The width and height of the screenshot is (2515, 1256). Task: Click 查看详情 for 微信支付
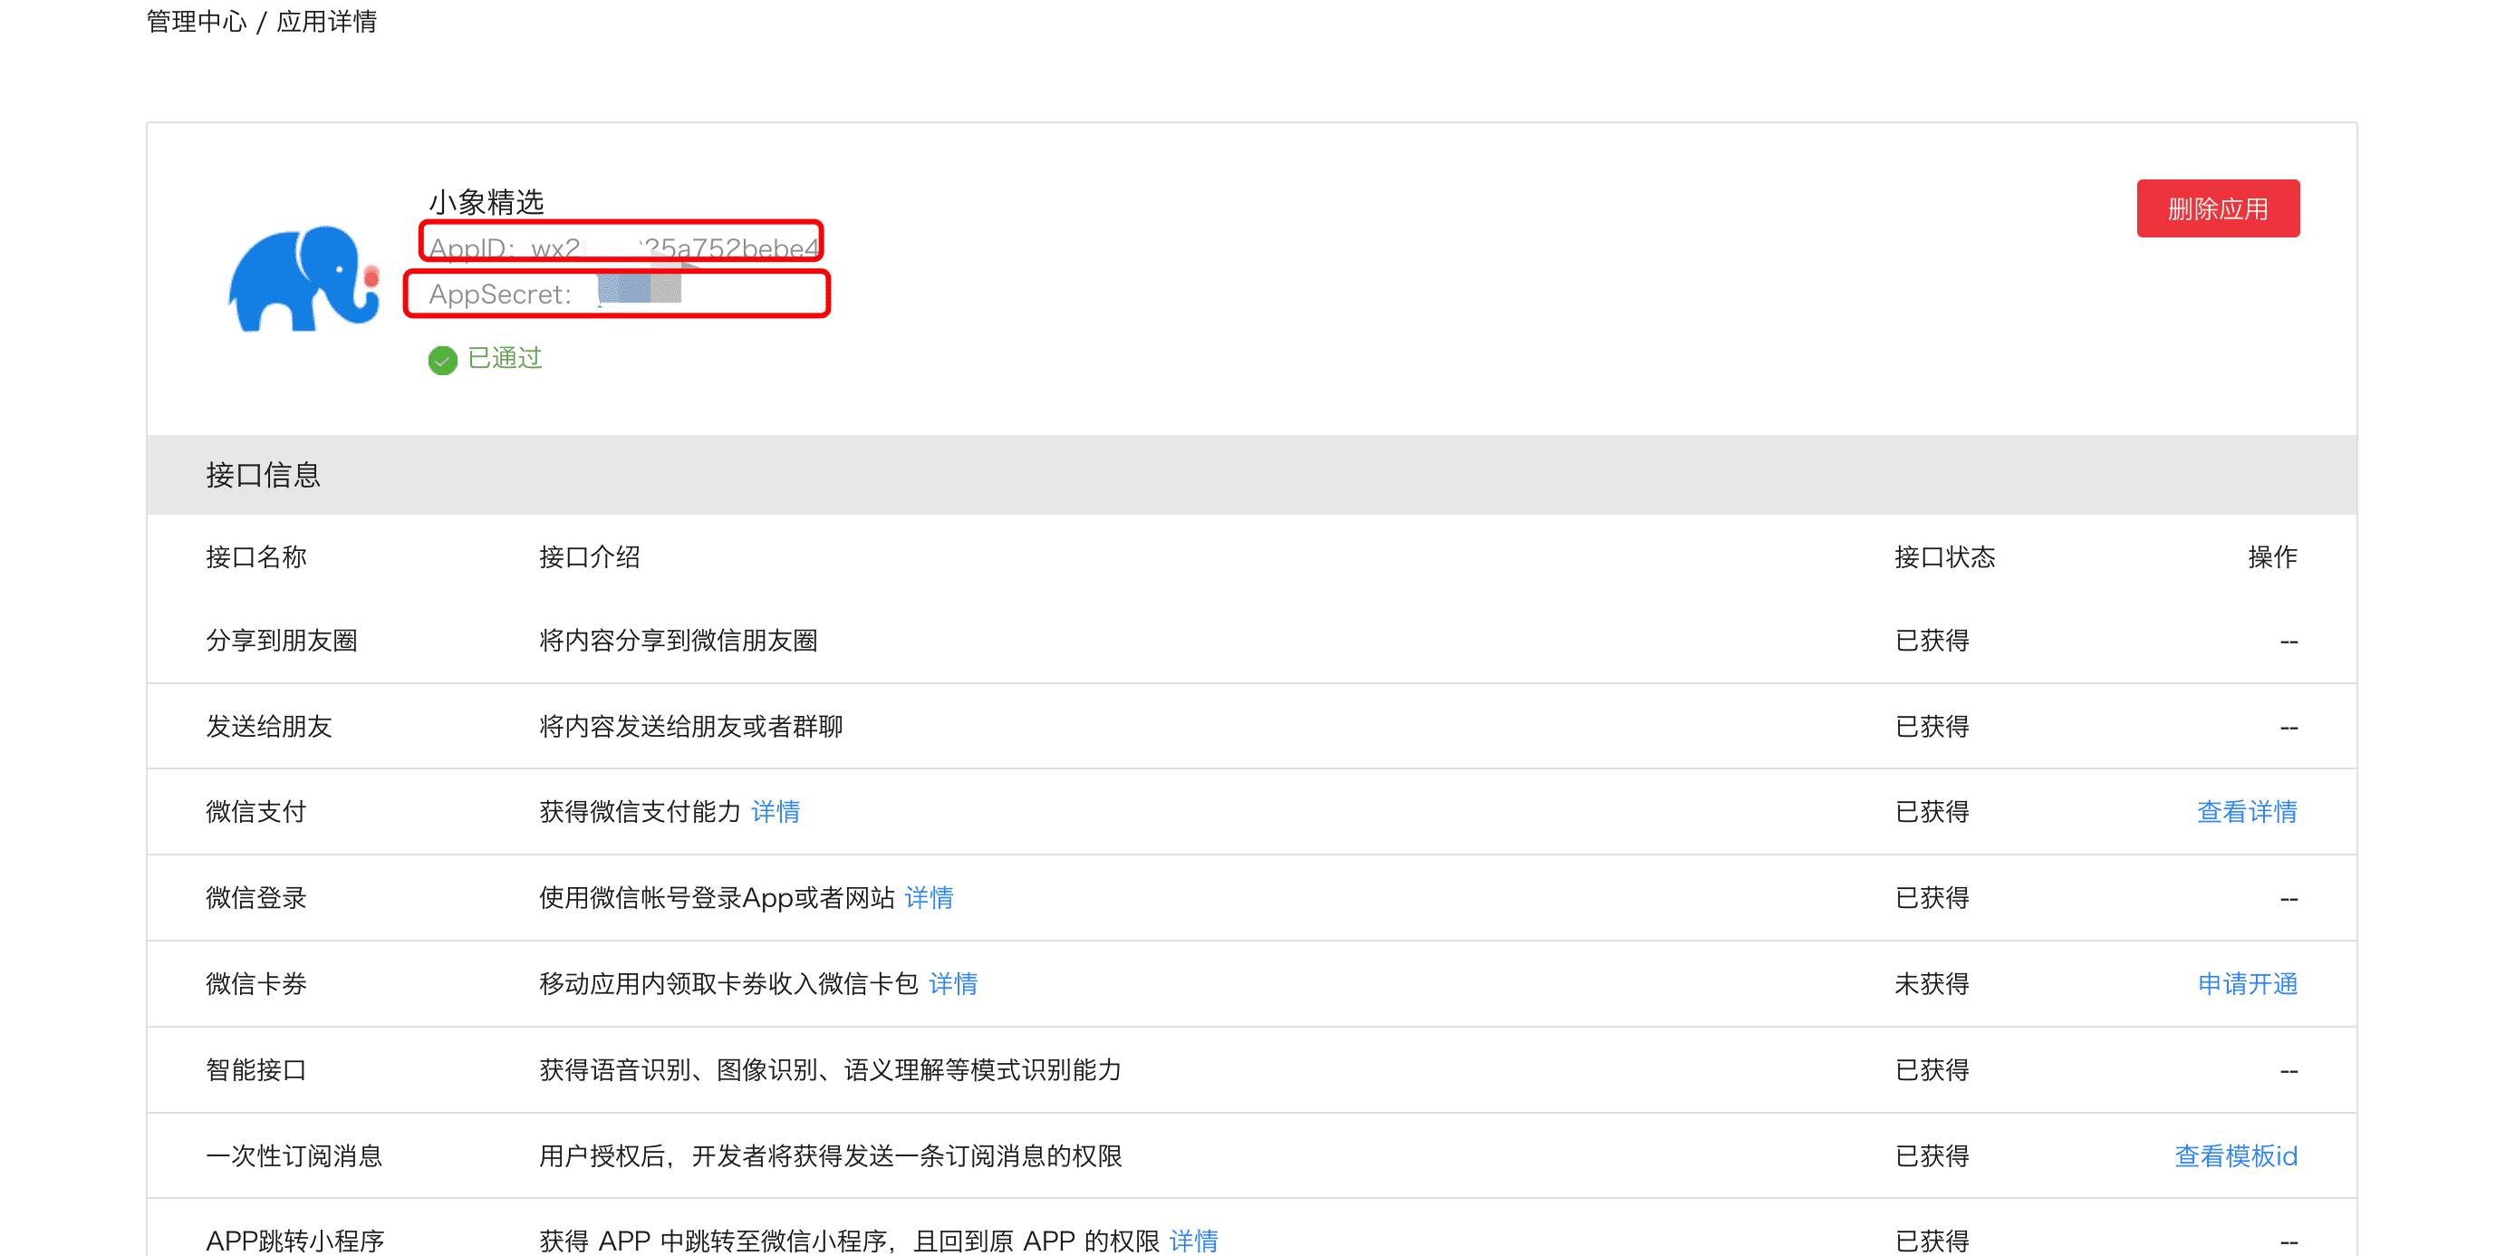[x=2247, y=812]
